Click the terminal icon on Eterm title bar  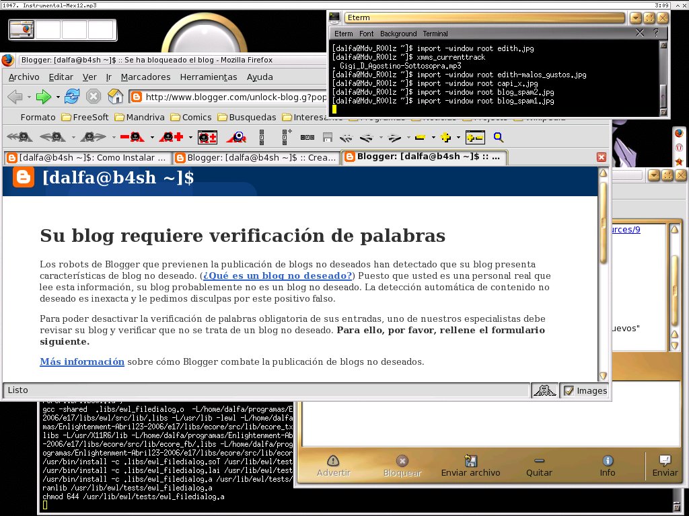pos(335,17)
